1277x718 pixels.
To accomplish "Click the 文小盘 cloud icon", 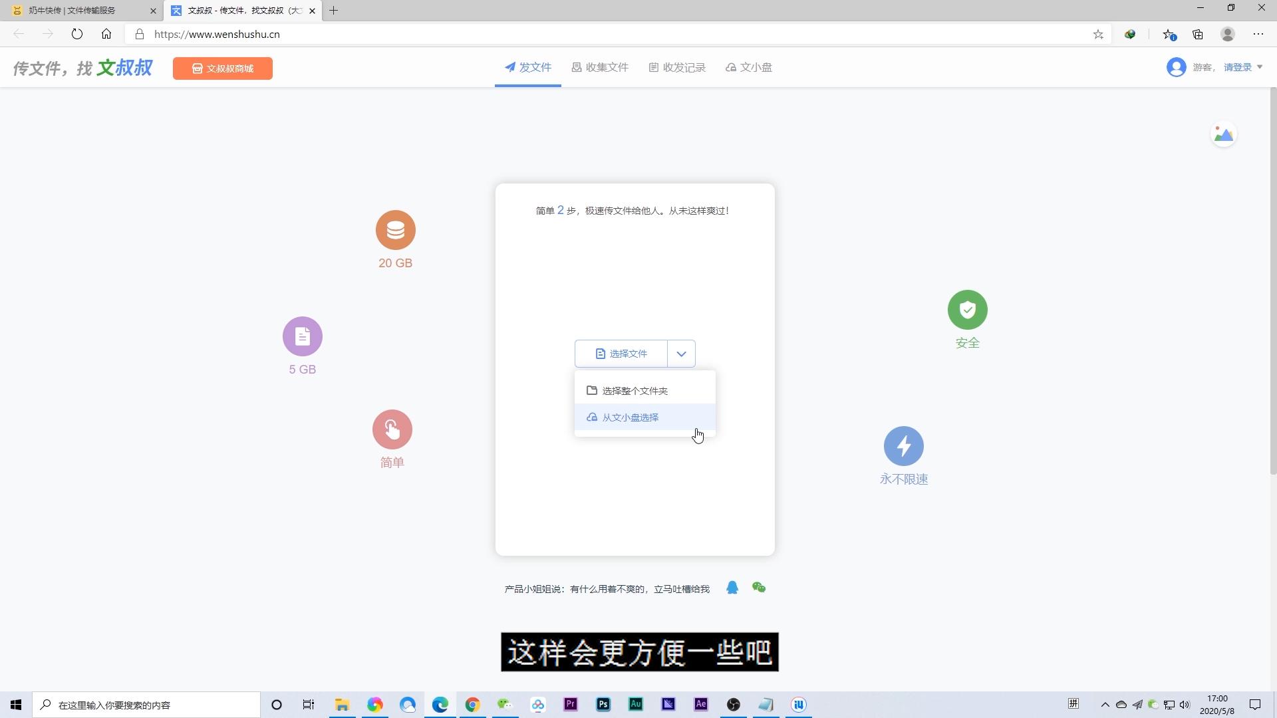I will pyautogui.click(x=730, y=67).
